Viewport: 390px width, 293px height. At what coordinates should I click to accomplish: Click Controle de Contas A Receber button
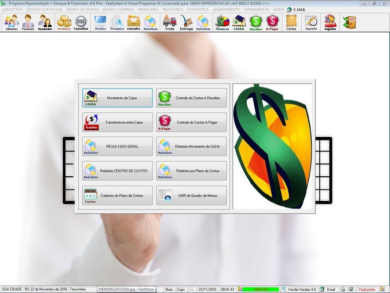point(191,98)
